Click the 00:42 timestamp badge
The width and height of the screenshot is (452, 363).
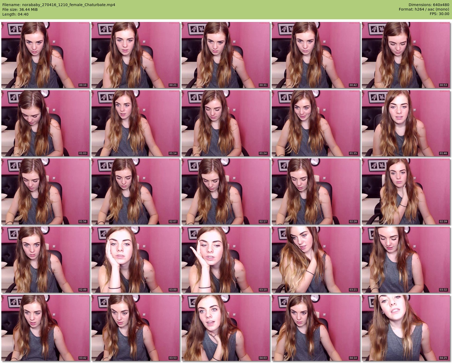click(x=353, y=85)
